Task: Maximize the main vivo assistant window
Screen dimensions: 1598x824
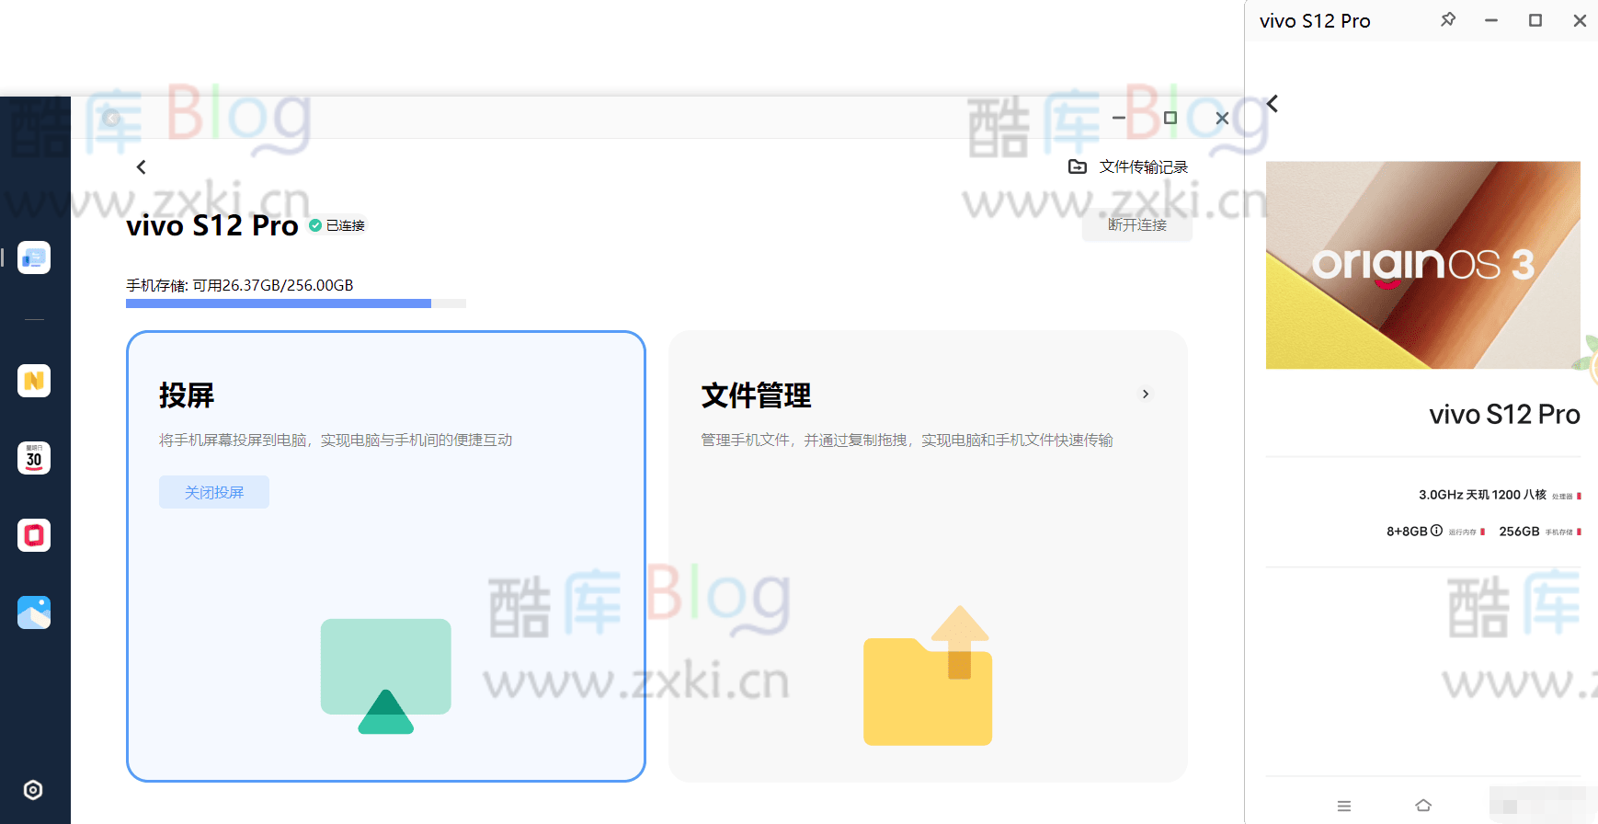Action: 1170,118
